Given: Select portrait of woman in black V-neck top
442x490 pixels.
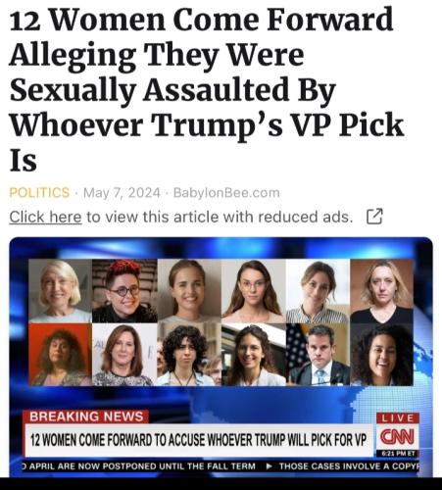Looking at the screenshot, I should pos(381,291).
